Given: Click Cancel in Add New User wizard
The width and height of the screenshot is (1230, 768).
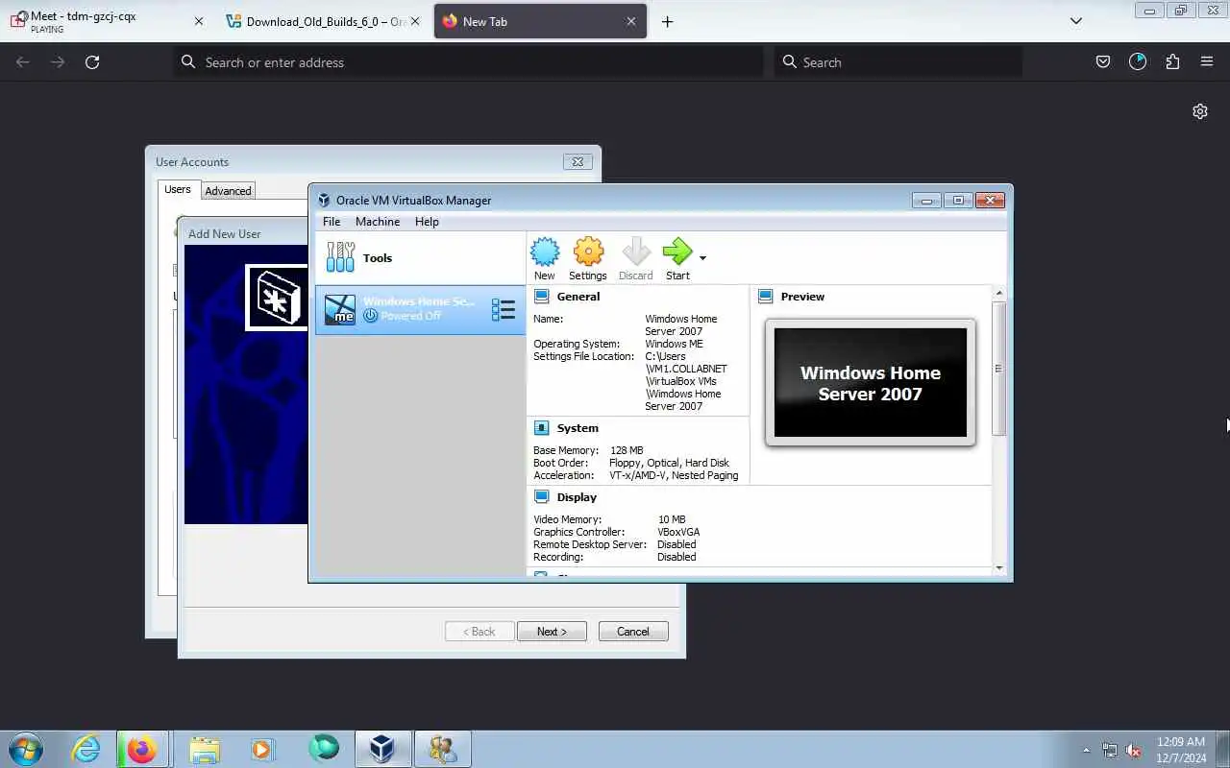Looking at the screenshot, I should [x=633, y=632].
